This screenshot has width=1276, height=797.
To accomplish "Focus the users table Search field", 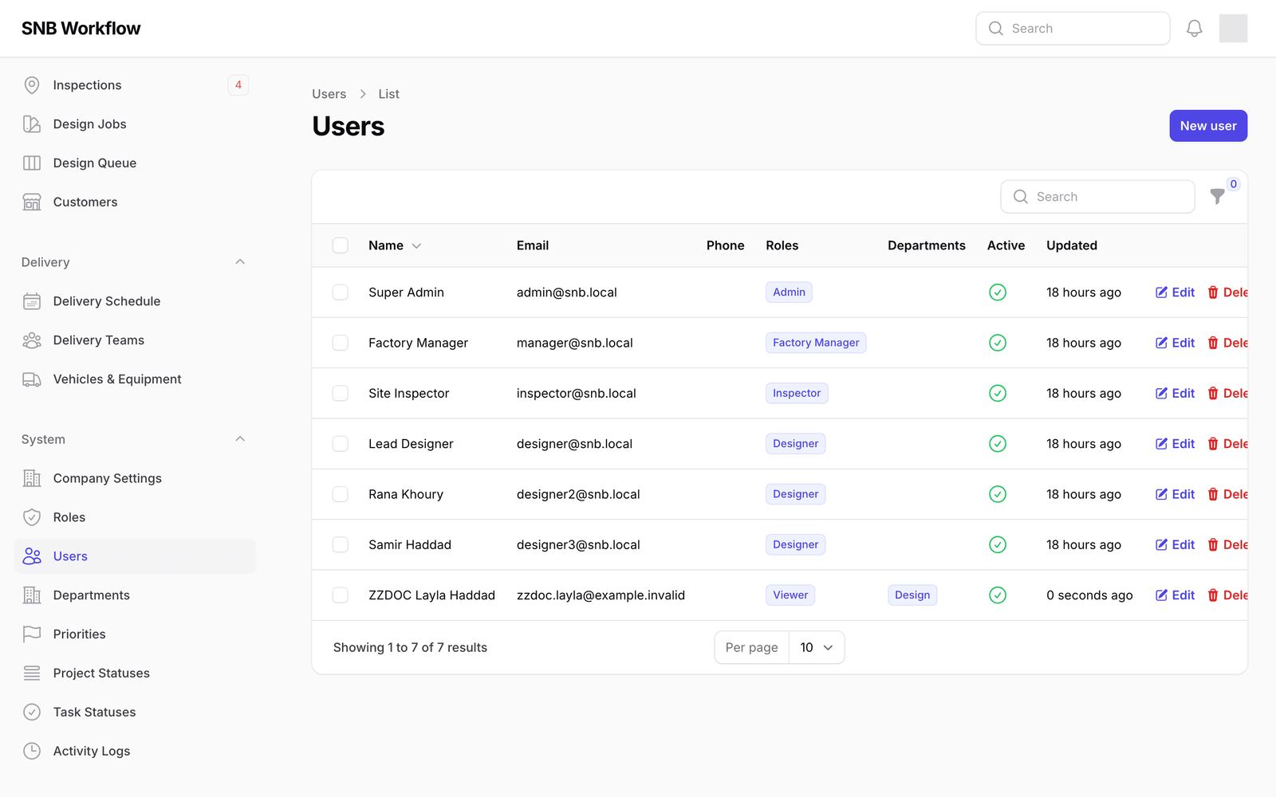I will 1097,197.
